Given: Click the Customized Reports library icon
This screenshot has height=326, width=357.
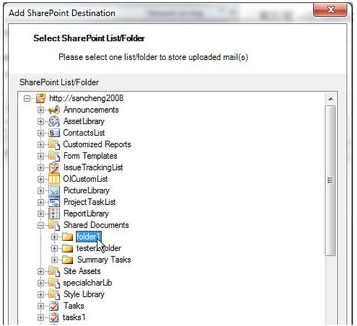Looking at the screenshot, I should pyautogui.click(x=54, y=145).
